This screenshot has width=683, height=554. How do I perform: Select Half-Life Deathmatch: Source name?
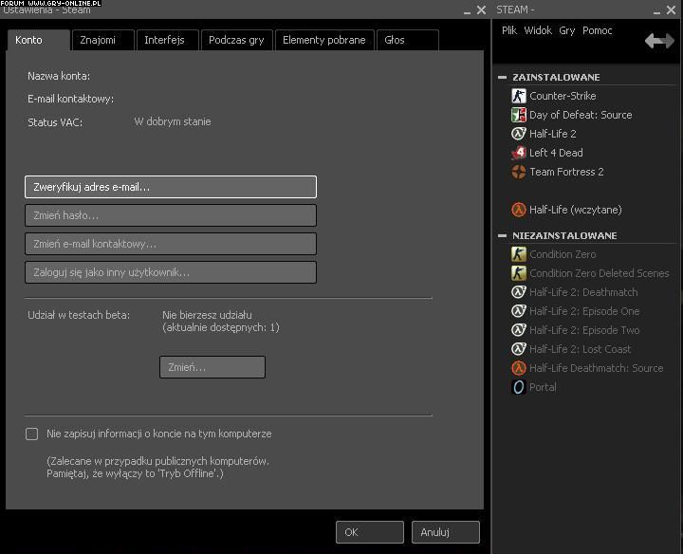[x=596, y=368]
